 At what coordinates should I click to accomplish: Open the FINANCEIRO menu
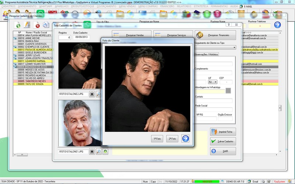coord(167,7)
